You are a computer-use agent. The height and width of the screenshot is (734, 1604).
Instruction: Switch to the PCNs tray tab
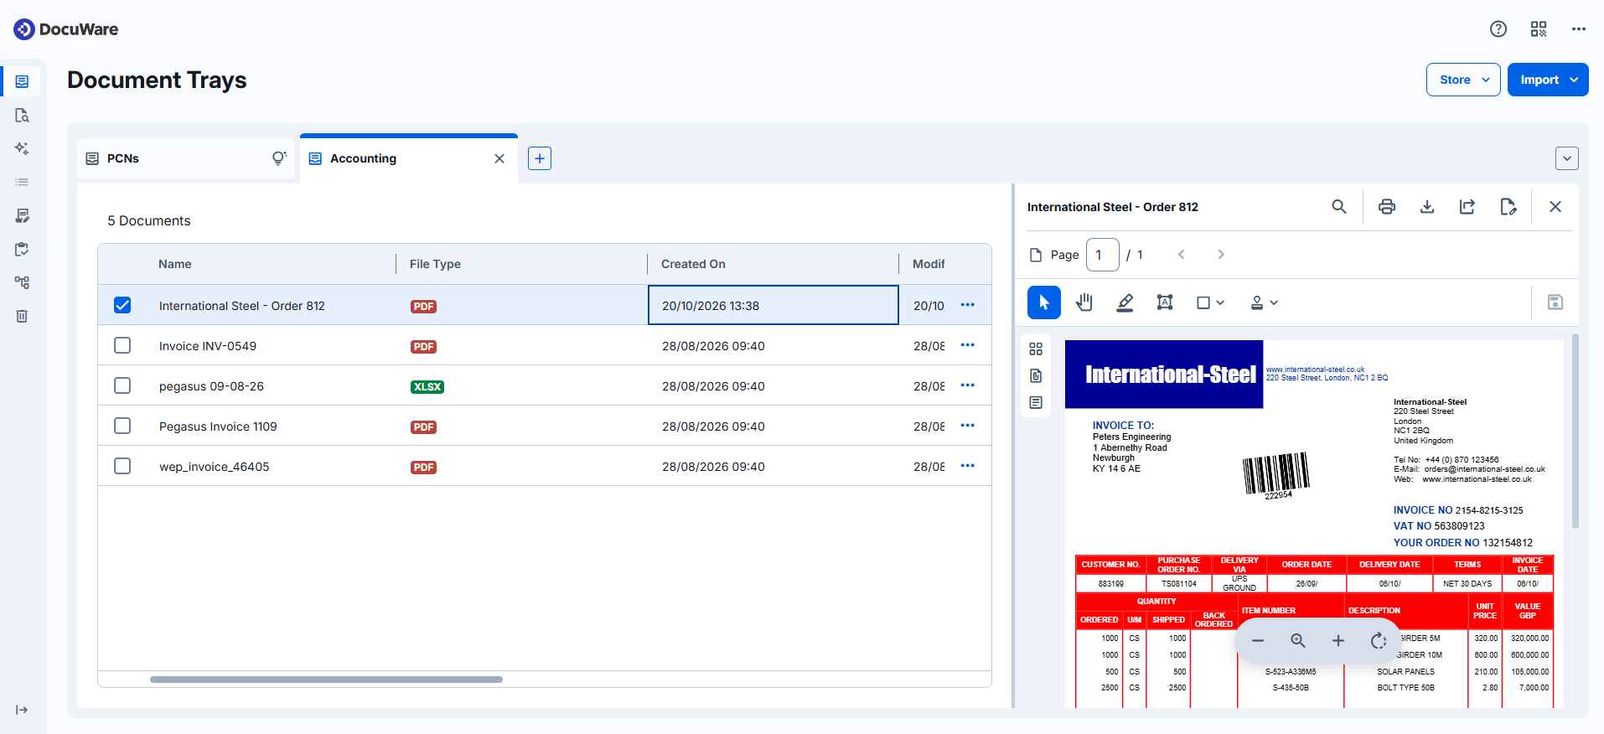pos(186,158)
